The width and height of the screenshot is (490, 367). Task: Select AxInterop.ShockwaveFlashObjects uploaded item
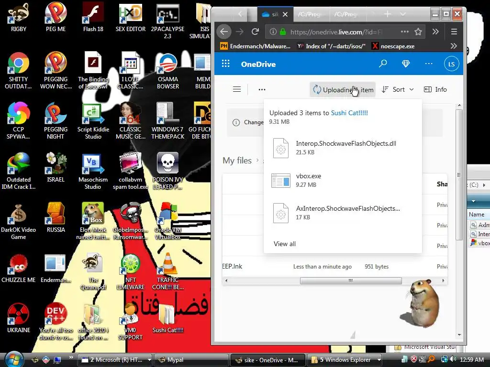343,213
